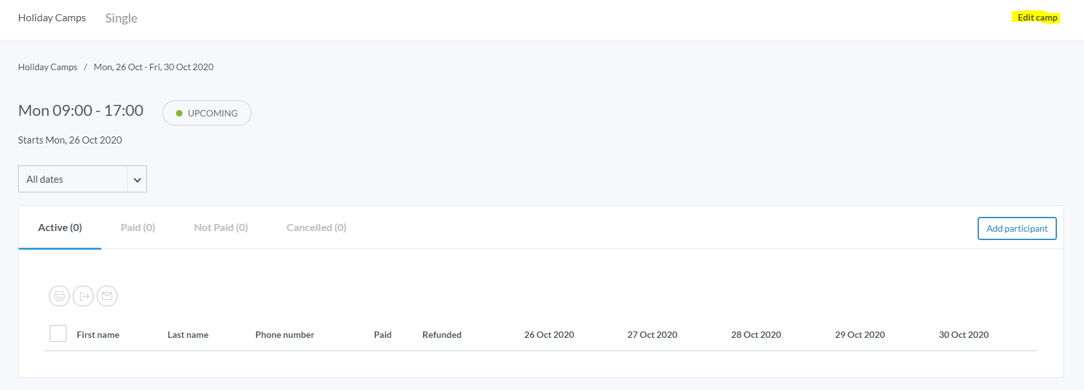Click the Refunded column header

442,335
